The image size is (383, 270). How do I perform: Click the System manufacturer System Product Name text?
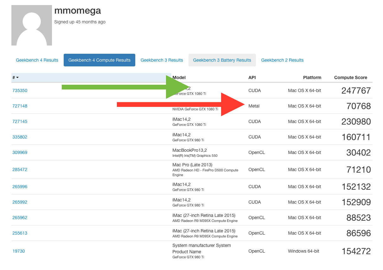tap(201, 249)
